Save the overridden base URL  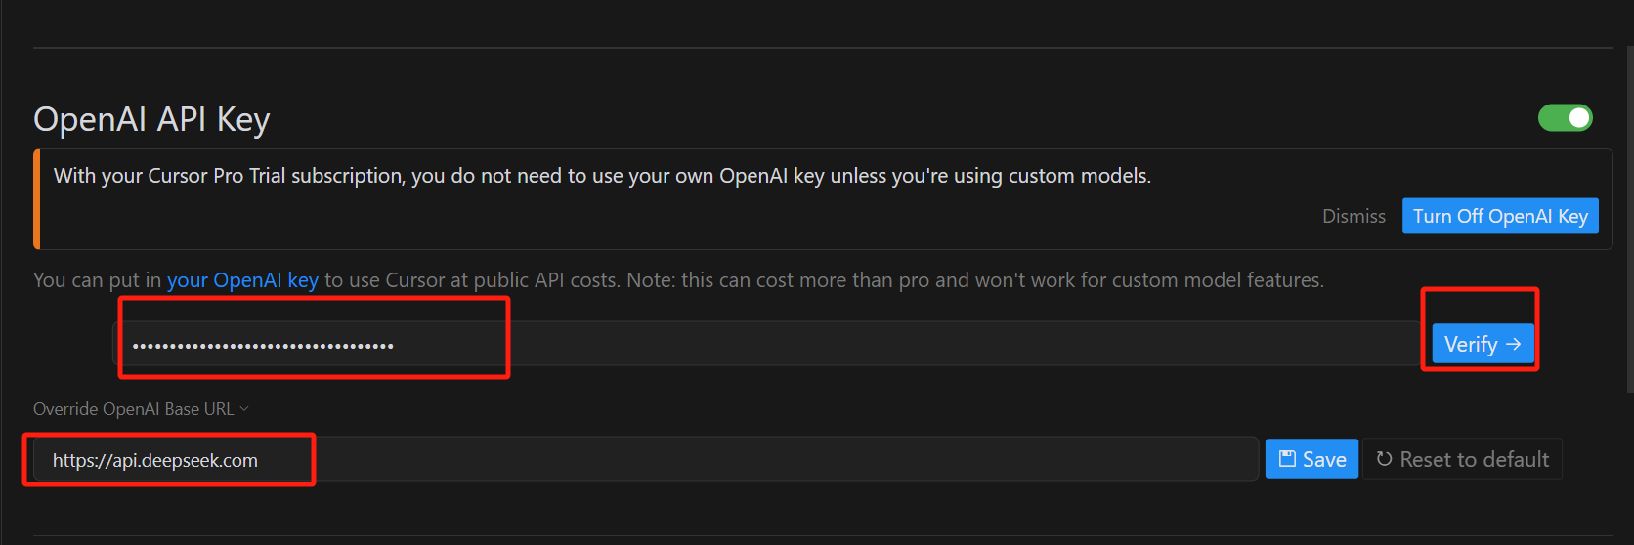1311,459
